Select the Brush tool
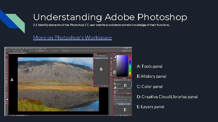The height and width of the screenshot is (122, 218). [7, 70]
